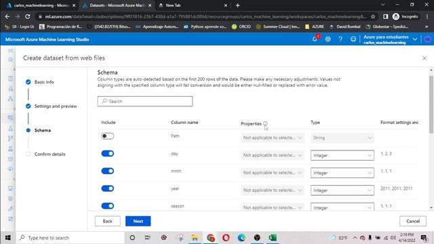Viewport: 434px width, 244px height.
Task: Open Windows notification center
Action: coord(424,238)
